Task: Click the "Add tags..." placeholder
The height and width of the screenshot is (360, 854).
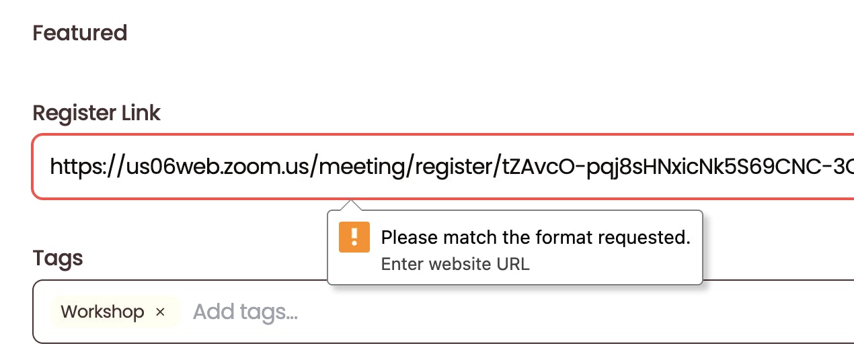Action: tap(245, 312)
